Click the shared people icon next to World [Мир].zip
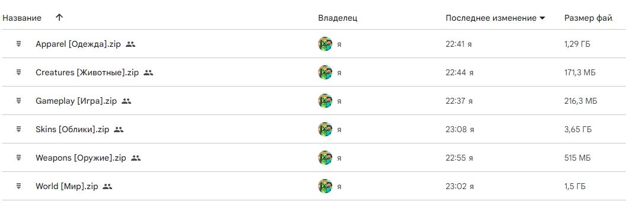The height and width of the screenshot is (214, 626). click(107, 186)
